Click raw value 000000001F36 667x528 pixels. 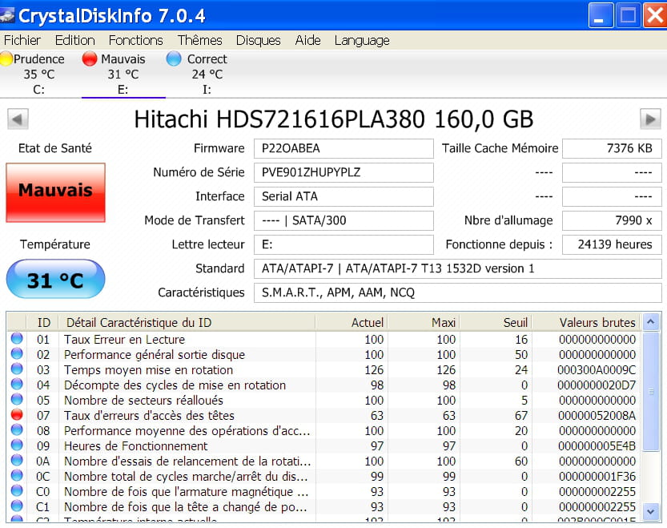tap(597, 477)
